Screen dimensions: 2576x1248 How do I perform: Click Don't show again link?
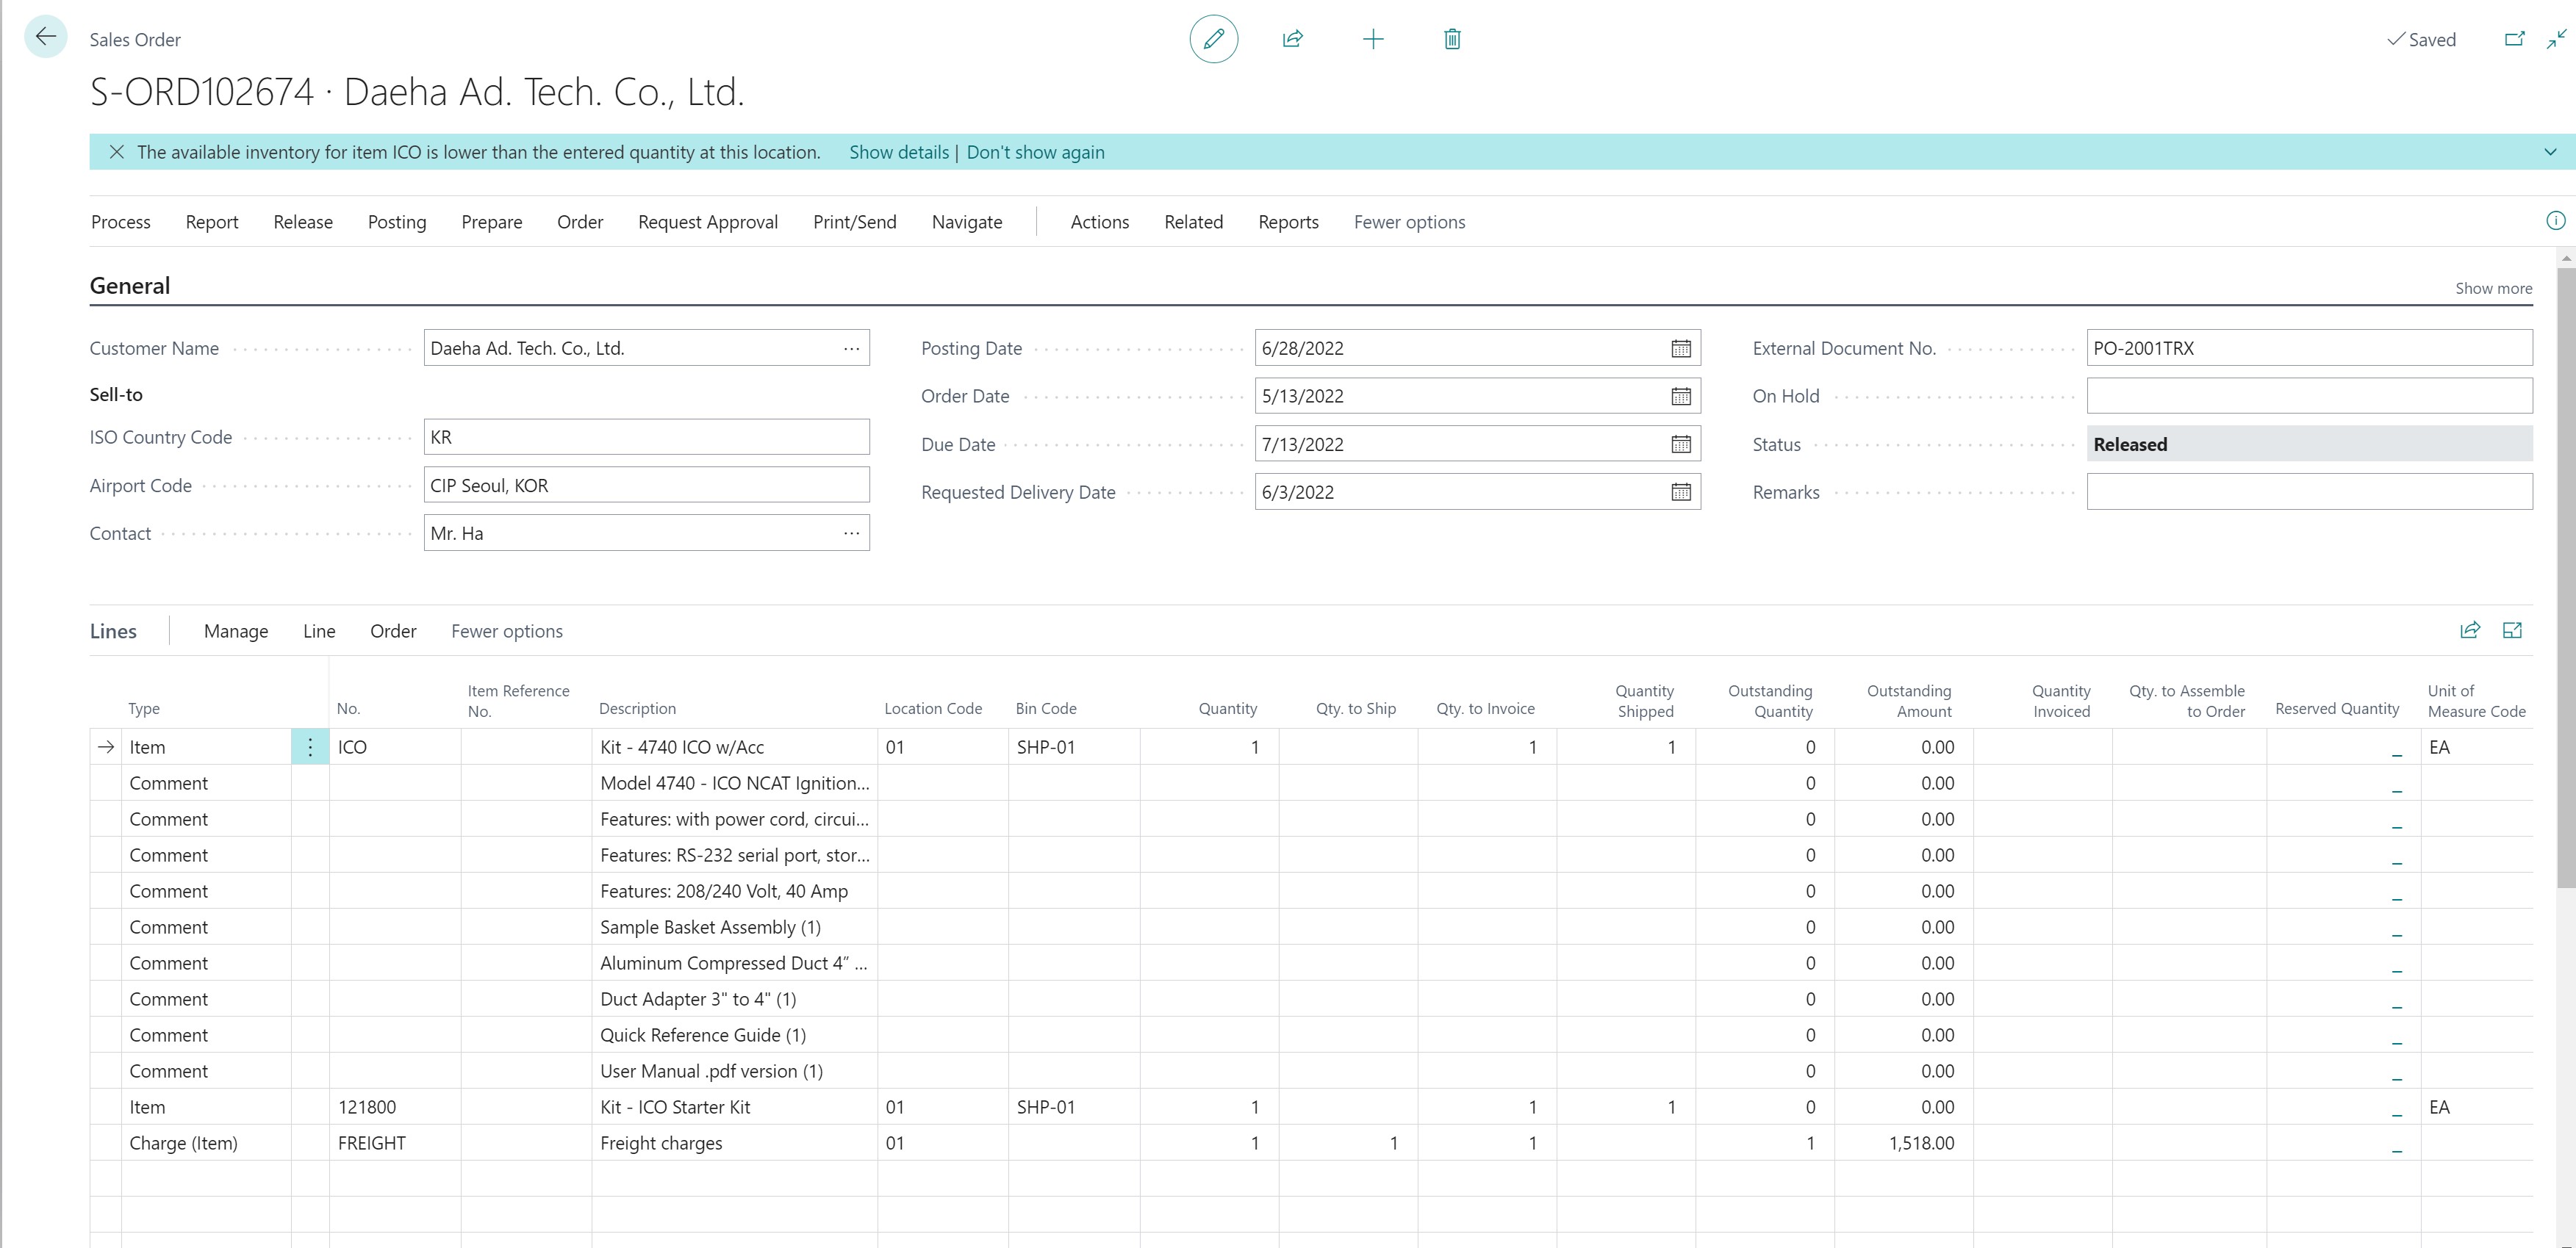coord(1035,152)
